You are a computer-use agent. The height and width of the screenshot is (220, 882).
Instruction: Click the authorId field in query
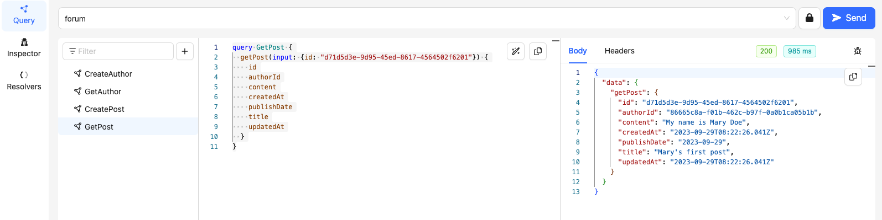coord(264,77)
